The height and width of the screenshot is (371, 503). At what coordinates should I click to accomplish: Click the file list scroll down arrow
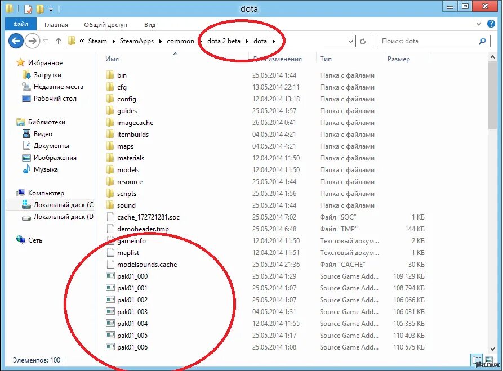492,349
